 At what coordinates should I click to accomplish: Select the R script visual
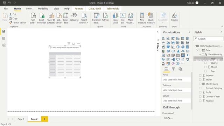click(x=188, y=55)
